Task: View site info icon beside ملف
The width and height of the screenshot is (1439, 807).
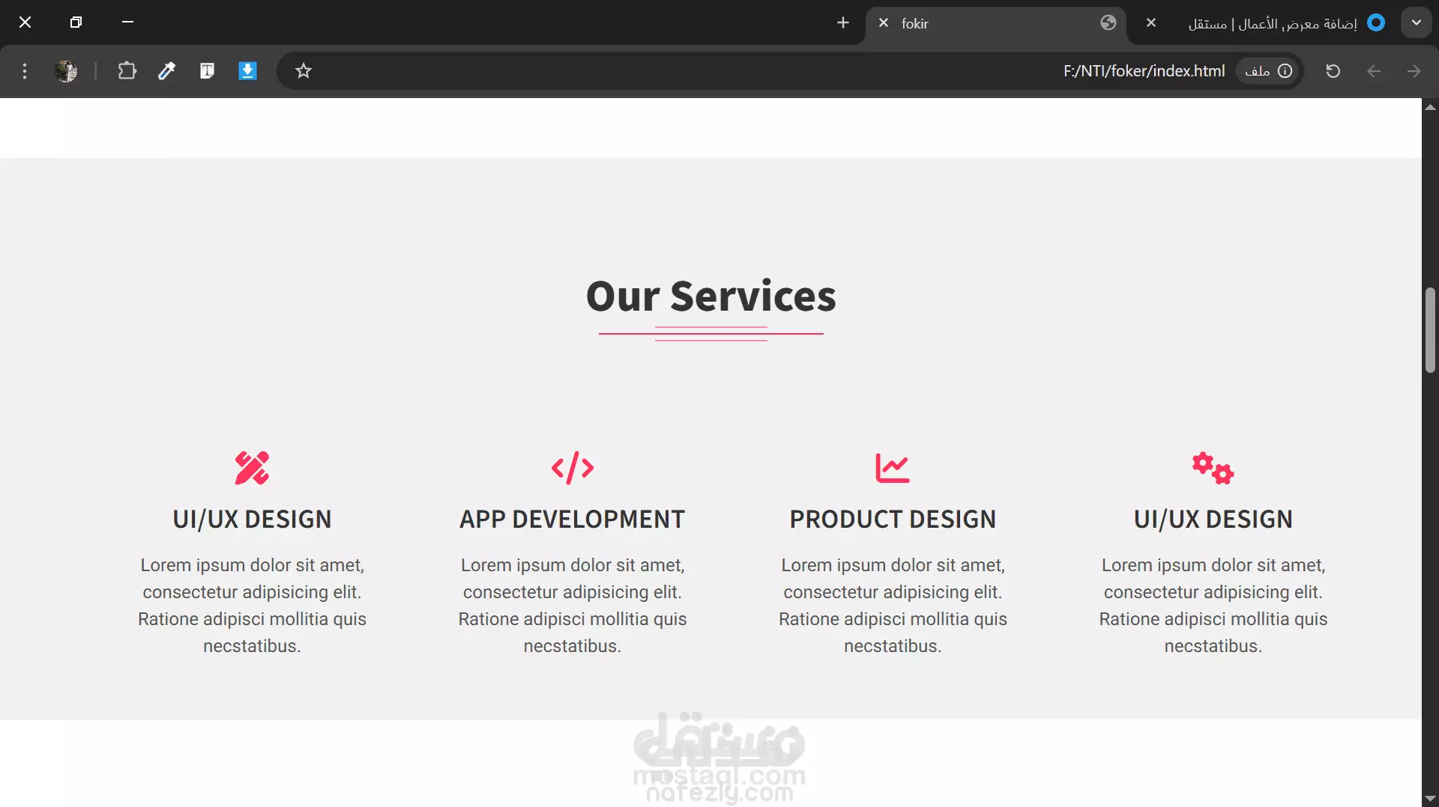Action: 1285,71
